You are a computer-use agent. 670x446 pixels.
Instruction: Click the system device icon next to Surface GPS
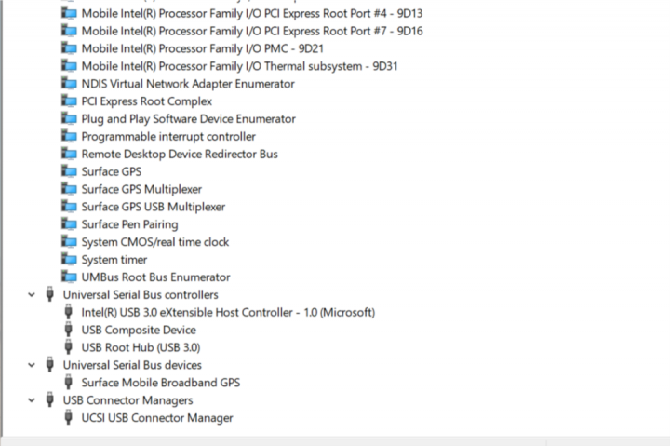(x=69, y=171)
